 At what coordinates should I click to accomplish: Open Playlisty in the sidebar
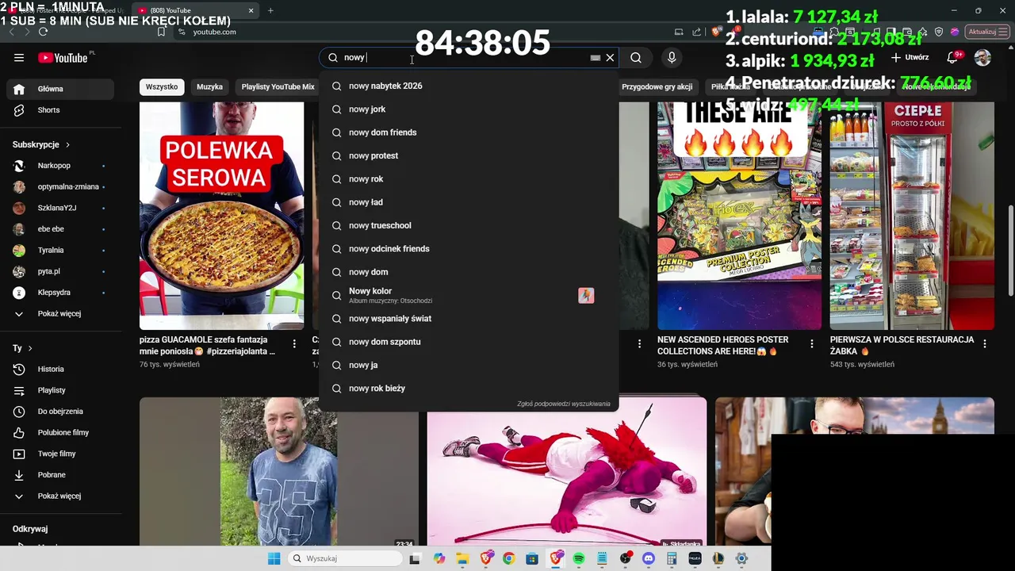[60, 390]
